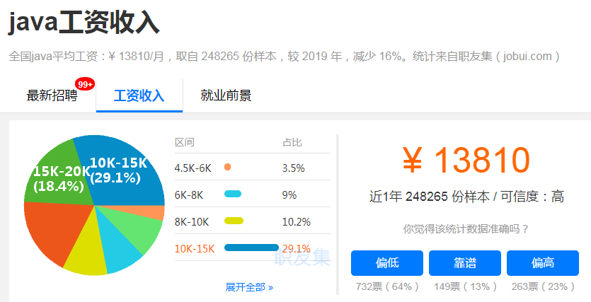Vote 偏低 on the salary data
591x302 pixels.
(387, 263)
